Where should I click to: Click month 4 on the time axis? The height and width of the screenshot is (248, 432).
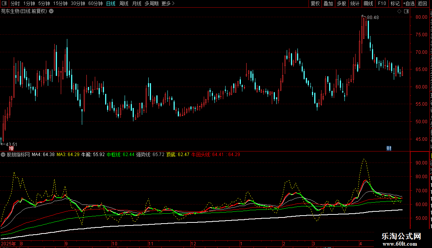361,243
